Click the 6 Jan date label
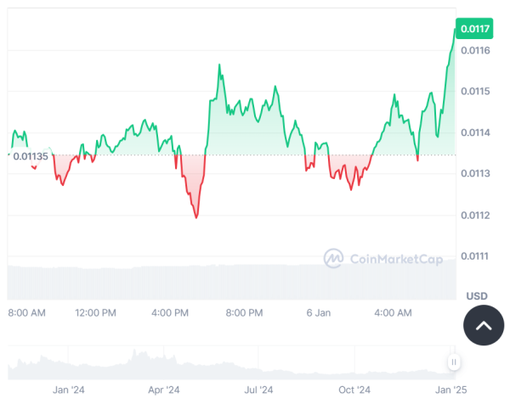Viewport: 510px width, 404px height. [319, 312]
